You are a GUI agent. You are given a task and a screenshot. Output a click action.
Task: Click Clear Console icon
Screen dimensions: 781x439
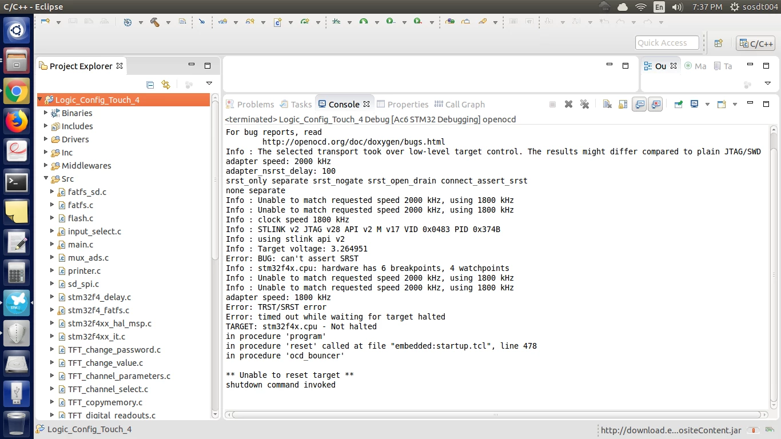[x=607, y=104]
